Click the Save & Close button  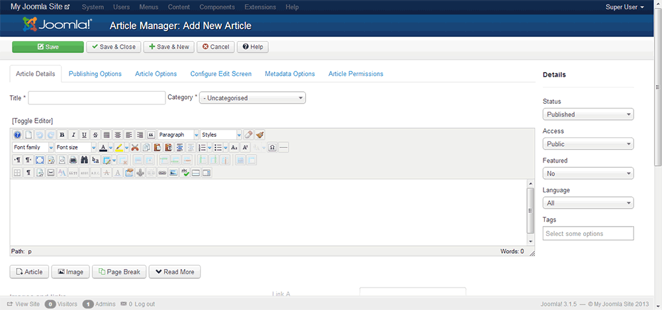click(x=113, y=47)
